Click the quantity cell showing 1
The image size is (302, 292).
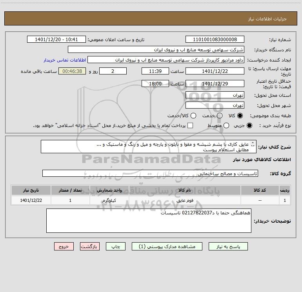70,200
